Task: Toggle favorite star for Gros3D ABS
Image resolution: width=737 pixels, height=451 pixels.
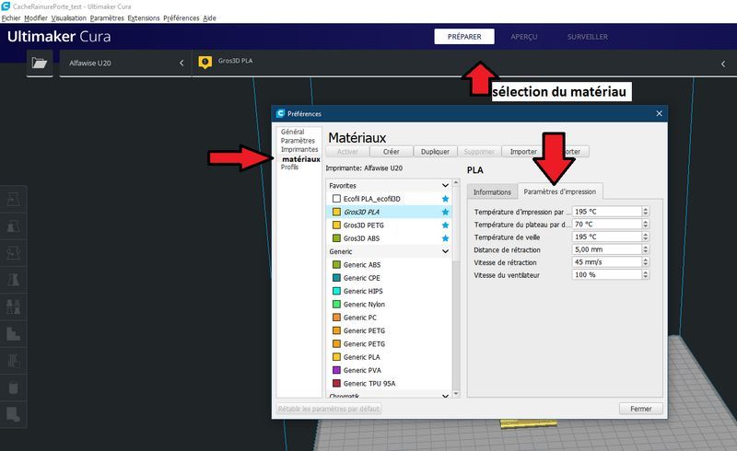Action: click(445, 238)
